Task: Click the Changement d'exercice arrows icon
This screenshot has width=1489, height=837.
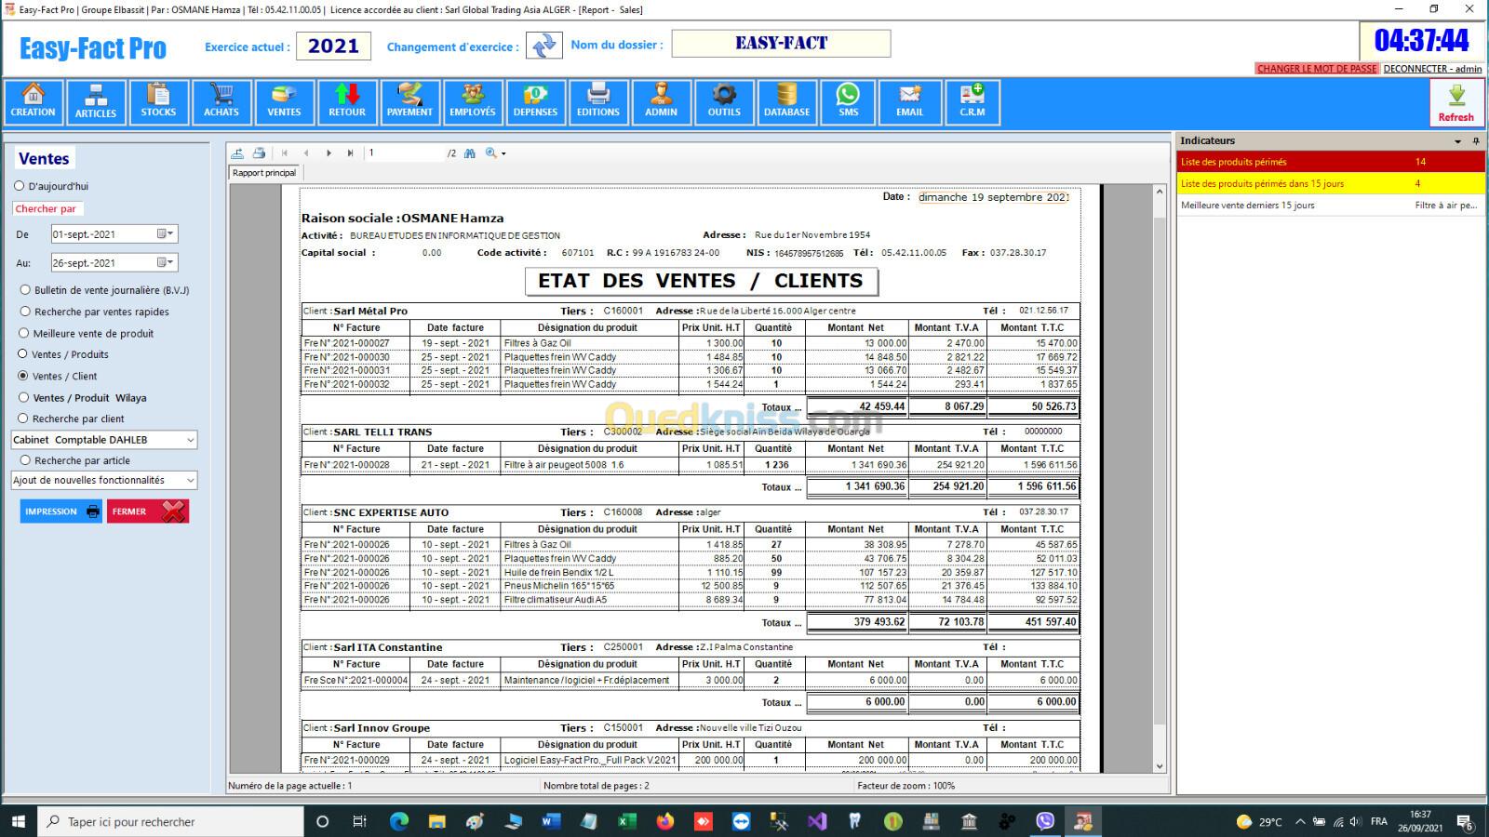Action: pos(543,46)
